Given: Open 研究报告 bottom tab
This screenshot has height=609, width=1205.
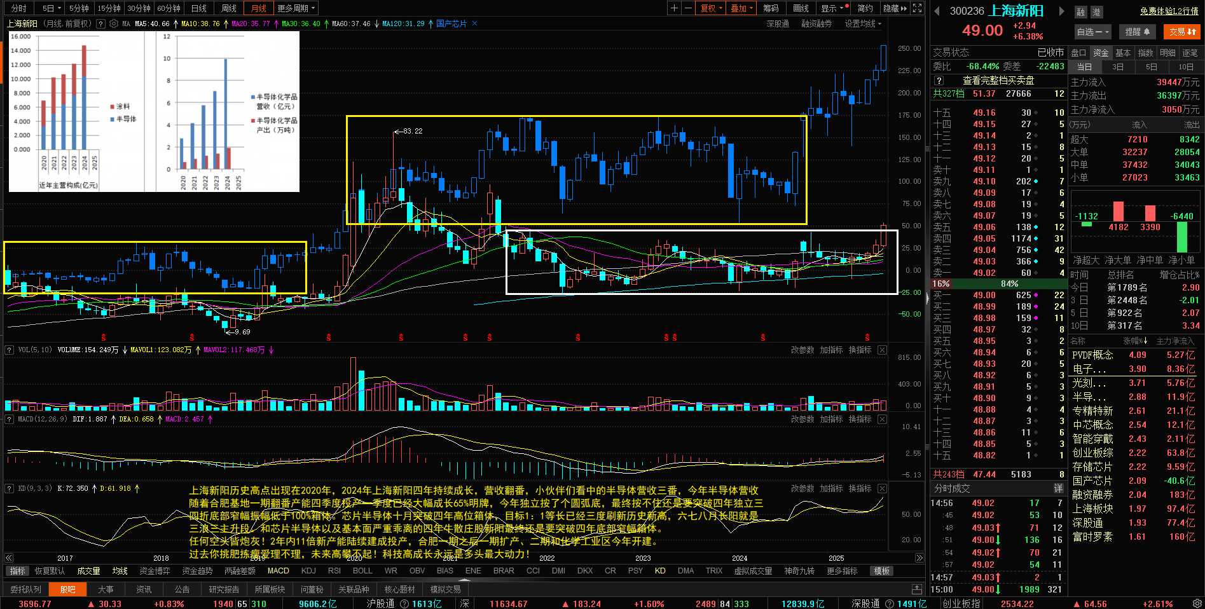Looking at the screenshot, I should [x=224, y=589].
